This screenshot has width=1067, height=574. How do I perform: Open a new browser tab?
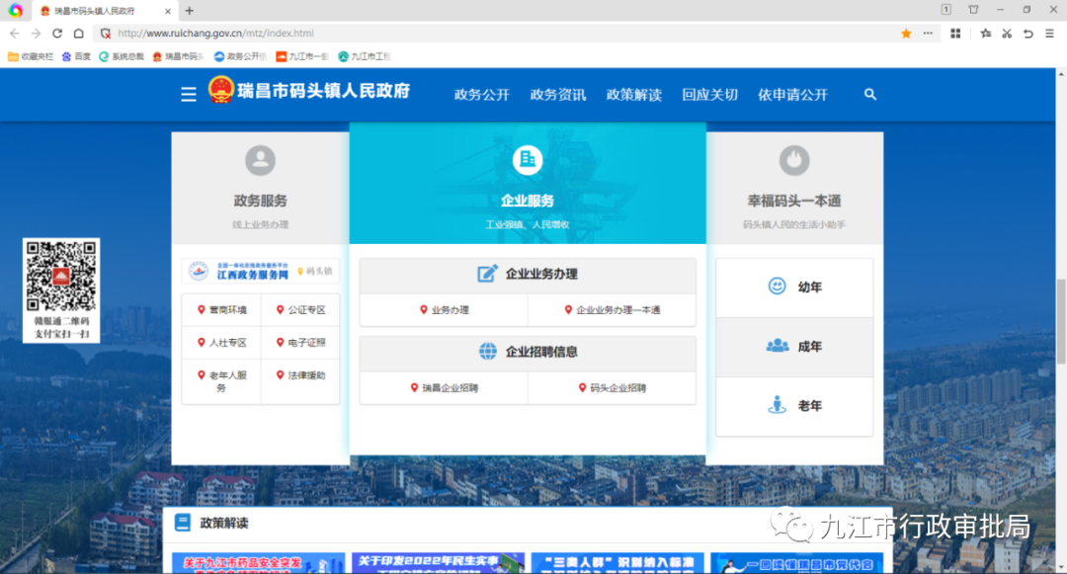coord(189,10)
